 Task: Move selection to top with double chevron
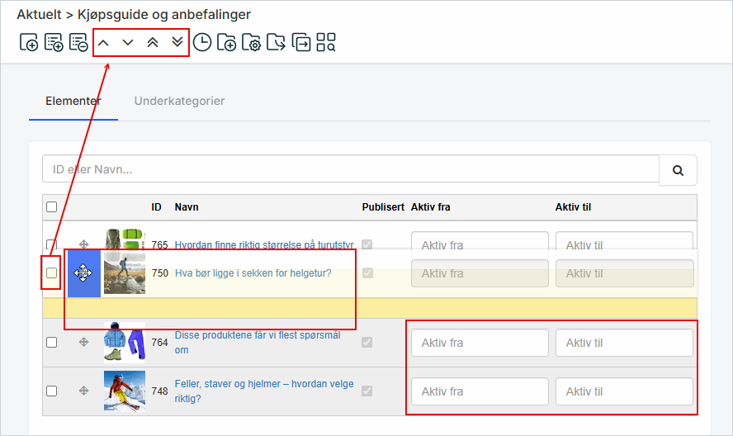[153, 42]
